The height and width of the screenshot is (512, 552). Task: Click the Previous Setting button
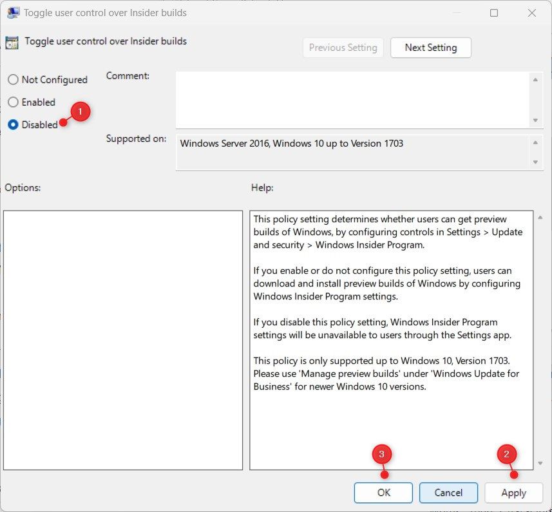point(343,47)
